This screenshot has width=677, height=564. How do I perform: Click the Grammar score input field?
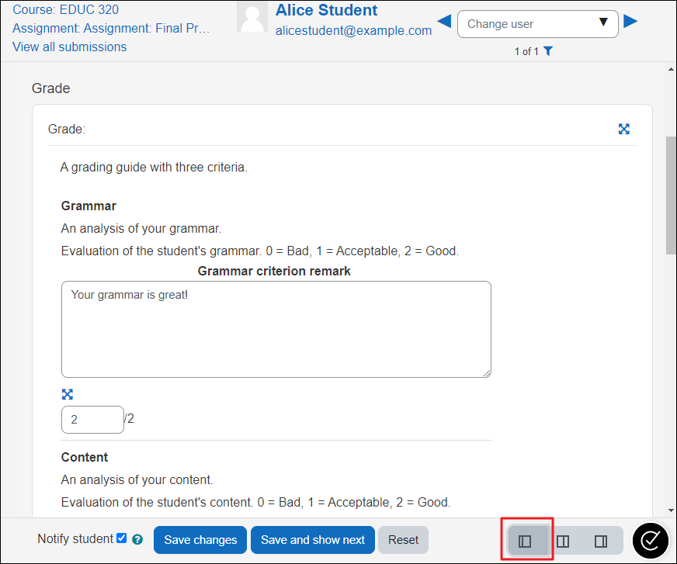tap(92, 420)
